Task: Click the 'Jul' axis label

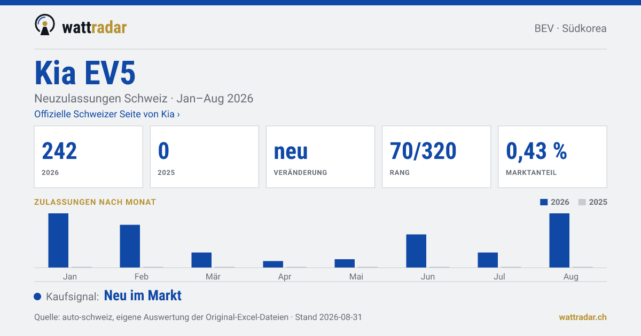Action: coord(499,276)
